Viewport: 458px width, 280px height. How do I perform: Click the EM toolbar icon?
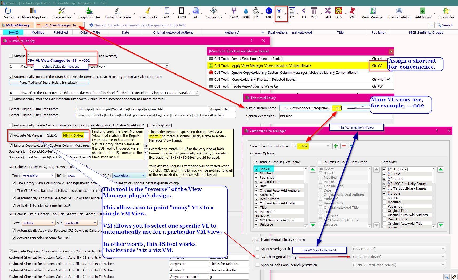256,13
